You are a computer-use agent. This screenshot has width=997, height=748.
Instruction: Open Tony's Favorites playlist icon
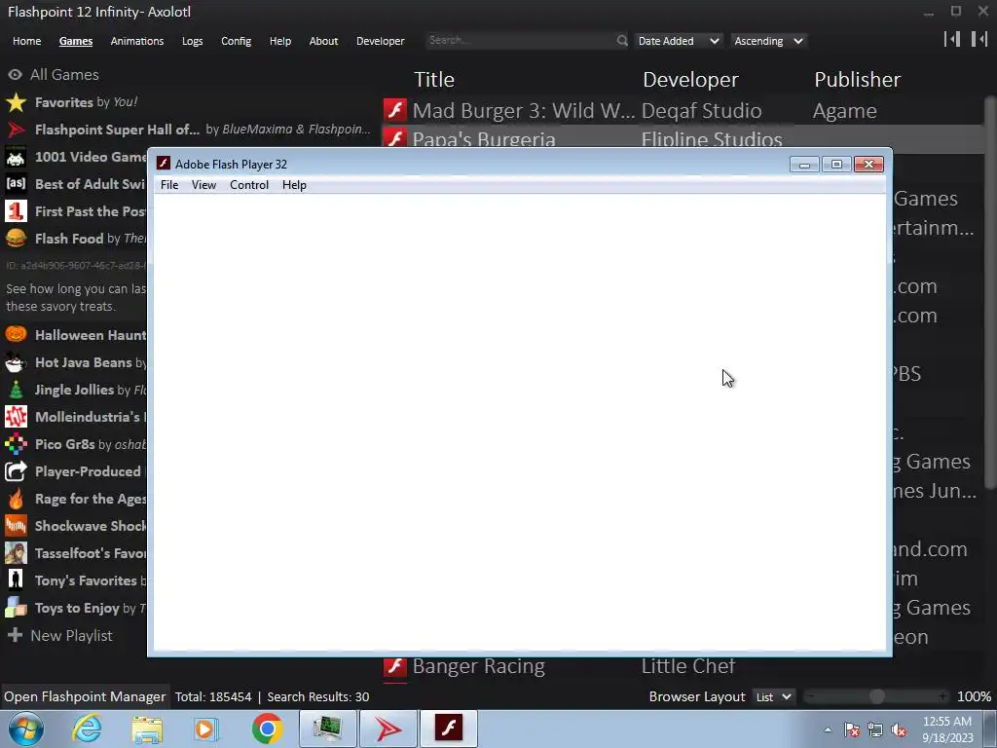coord(16,580)
